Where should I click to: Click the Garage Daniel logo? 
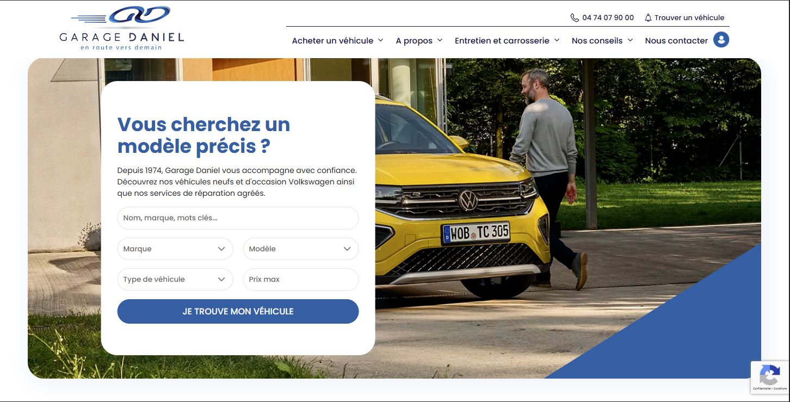click(x=122, y=28)
